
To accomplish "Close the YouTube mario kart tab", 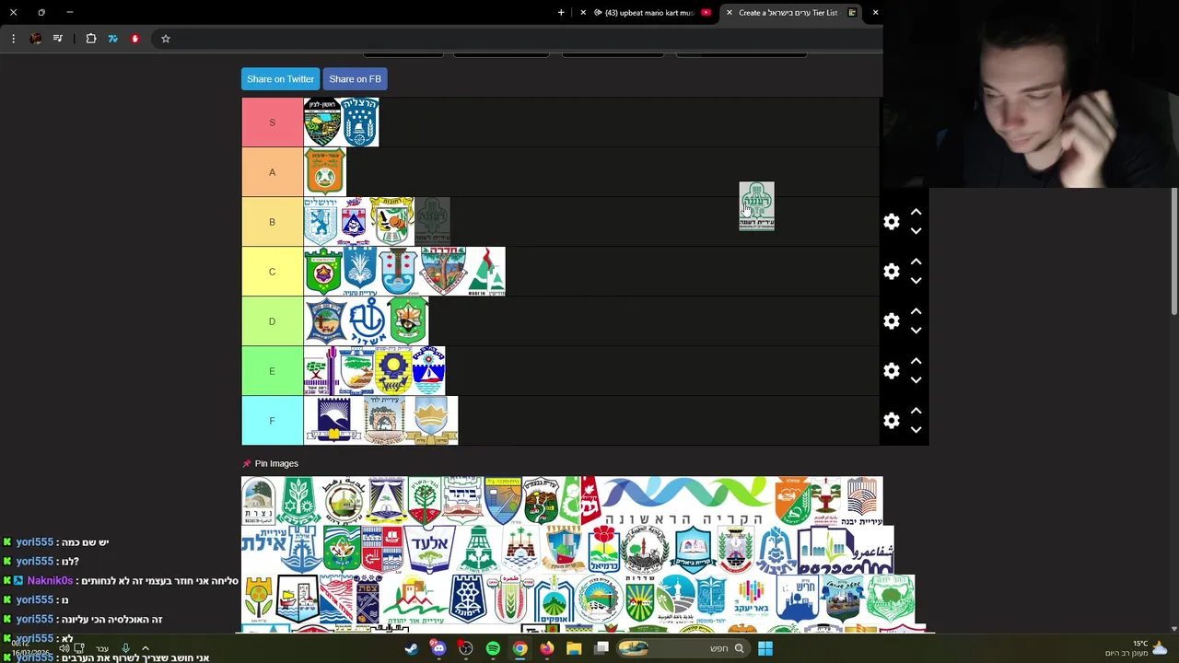I will tap(583, 13).
